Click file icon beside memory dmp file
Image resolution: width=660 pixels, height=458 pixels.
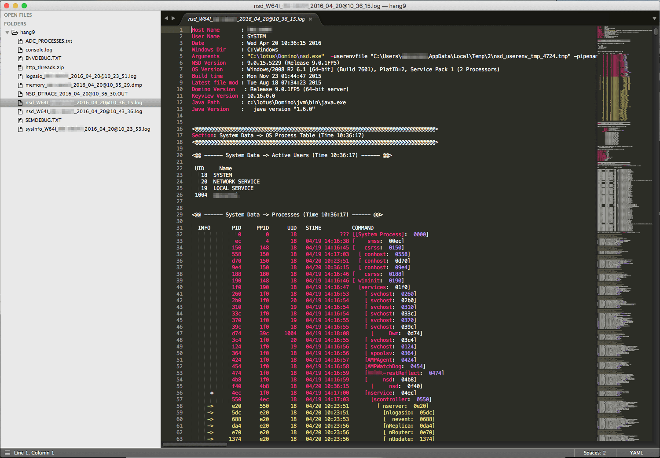tap(20, 85)
